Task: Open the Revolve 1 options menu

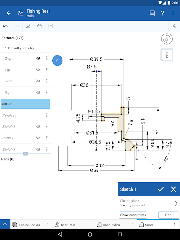Action: point(47,115)
